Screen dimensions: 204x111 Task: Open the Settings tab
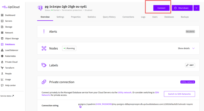click(x=60, y=17)
